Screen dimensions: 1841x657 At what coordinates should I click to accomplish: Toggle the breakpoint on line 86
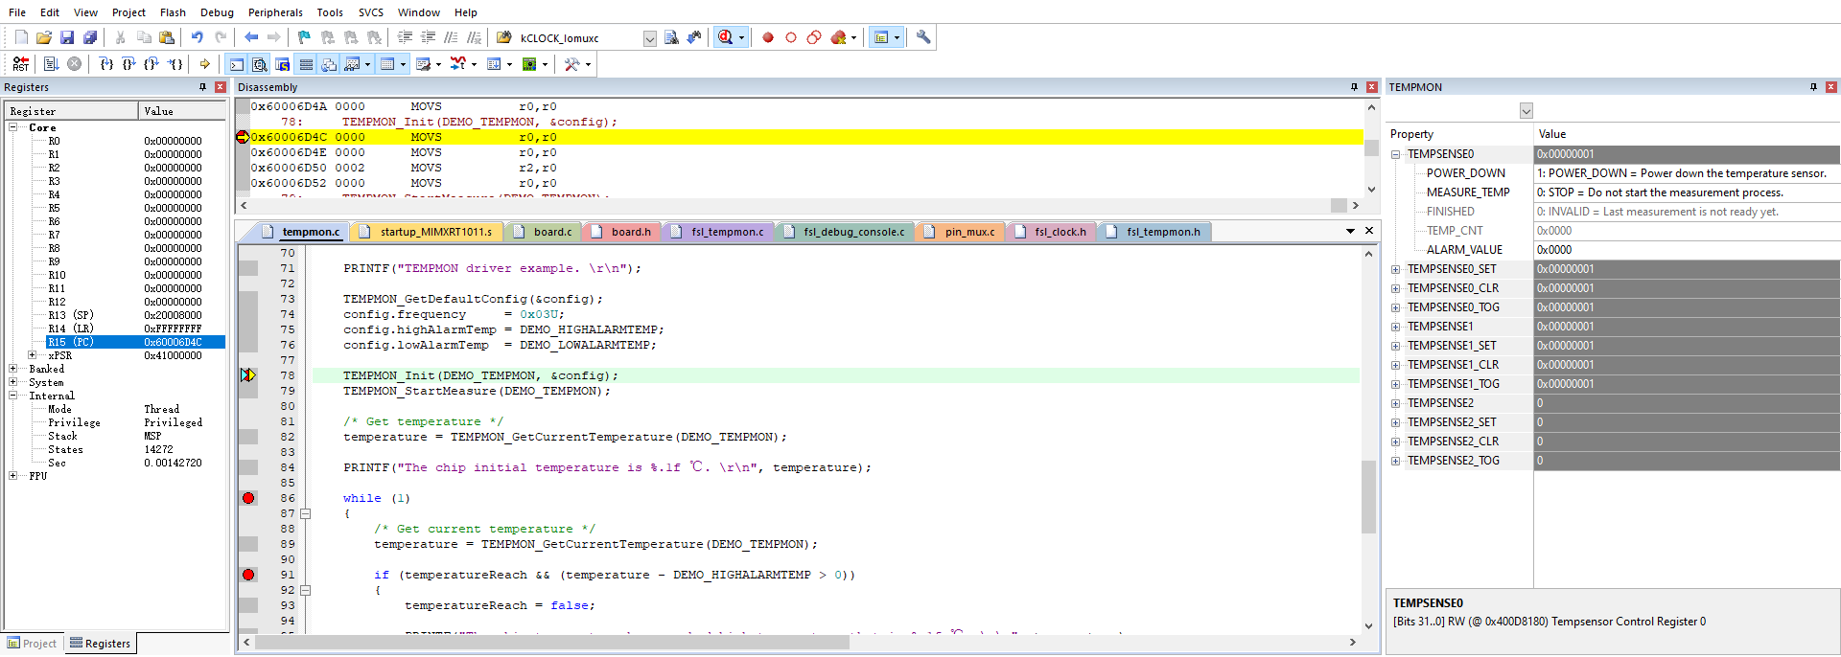tap(248, 498)
